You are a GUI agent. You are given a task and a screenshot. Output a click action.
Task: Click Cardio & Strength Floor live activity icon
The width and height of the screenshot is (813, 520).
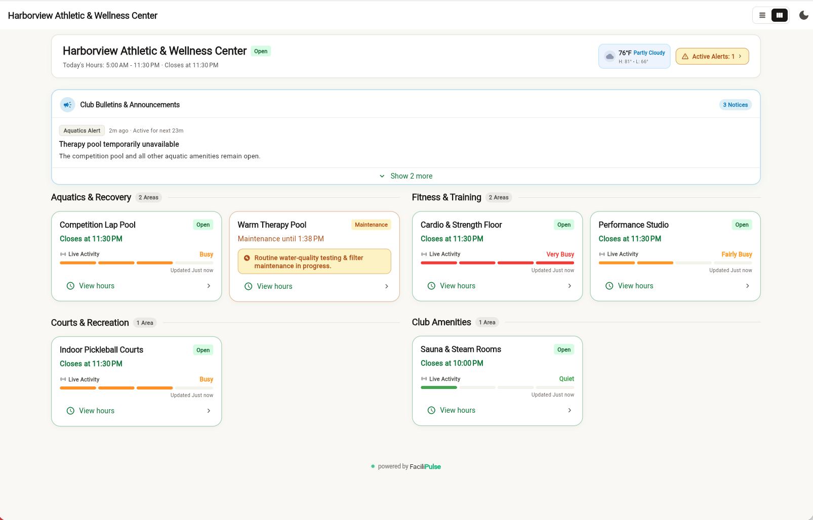tap(424, 254)
